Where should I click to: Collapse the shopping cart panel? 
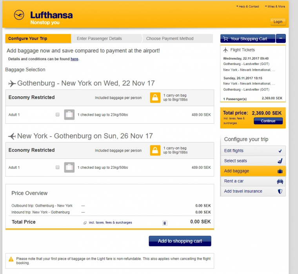click(x=281, y=39)
